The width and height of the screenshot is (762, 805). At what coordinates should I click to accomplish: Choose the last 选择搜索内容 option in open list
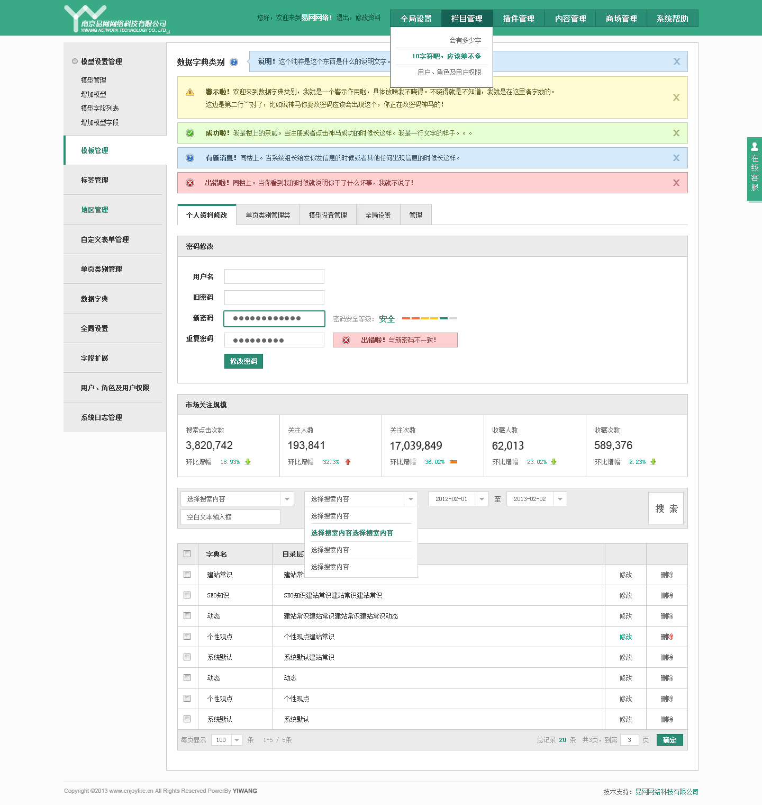click(330, 567)
